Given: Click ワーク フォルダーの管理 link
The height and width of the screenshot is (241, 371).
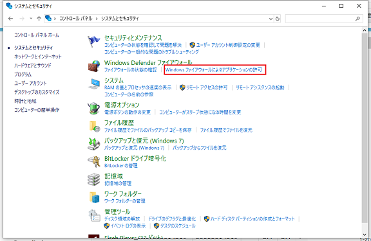Looking at the screenshot, I should tap(125, 201).
